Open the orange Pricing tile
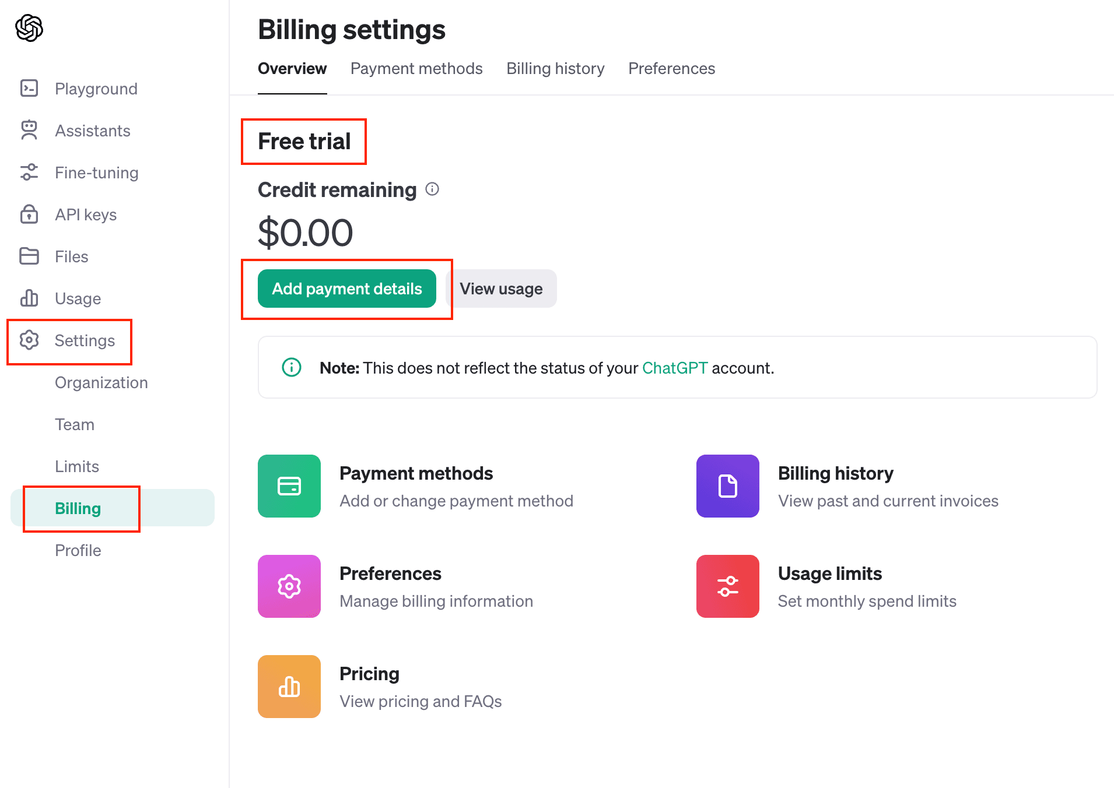Screen dimensions: 1114x788 click(x=289, y=687)
